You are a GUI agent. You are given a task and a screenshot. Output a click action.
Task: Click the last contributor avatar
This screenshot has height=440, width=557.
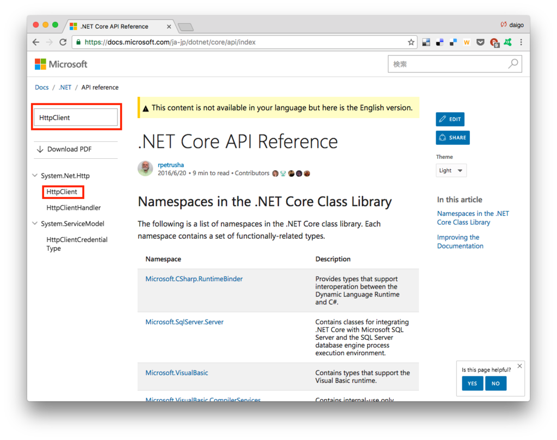pos(307,173)
